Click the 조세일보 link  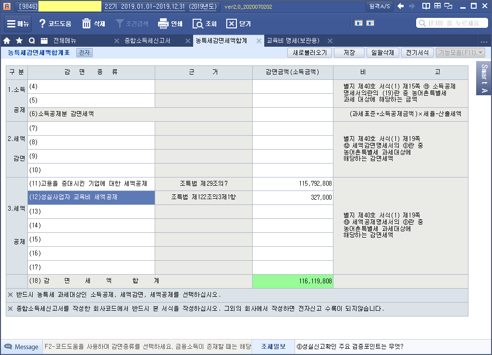point(273,346)
